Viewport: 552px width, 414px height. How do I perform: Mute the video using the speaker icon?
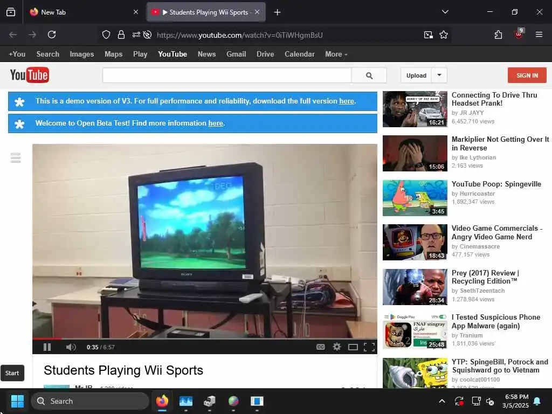[x=71, y=347]
